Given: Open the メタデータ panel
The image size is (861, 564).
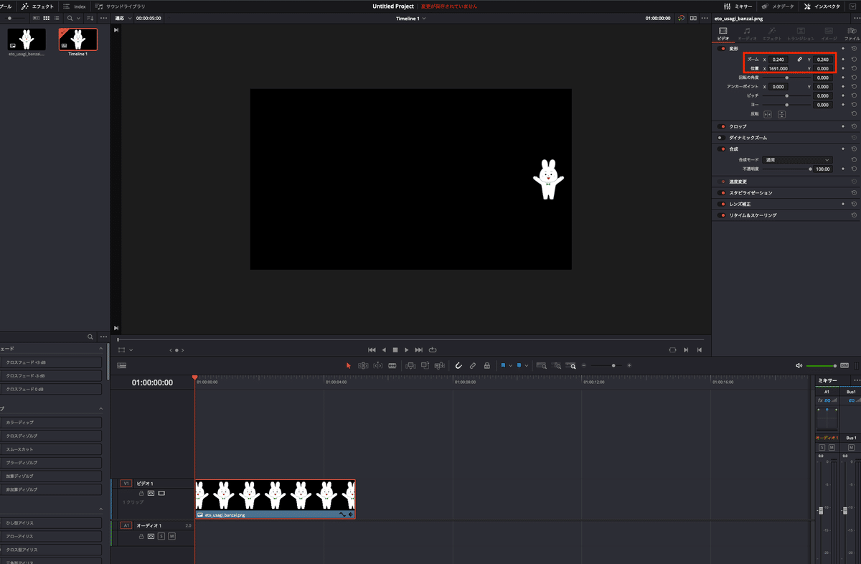Looking at the screenshot, I should [x=777, y=6].
